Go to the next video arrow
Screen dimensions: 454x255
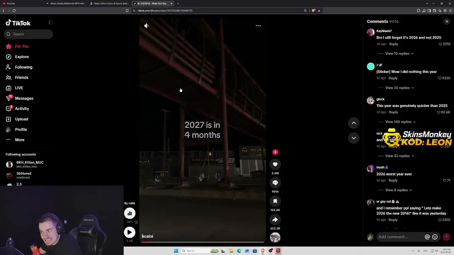click(x=354, y=138)
